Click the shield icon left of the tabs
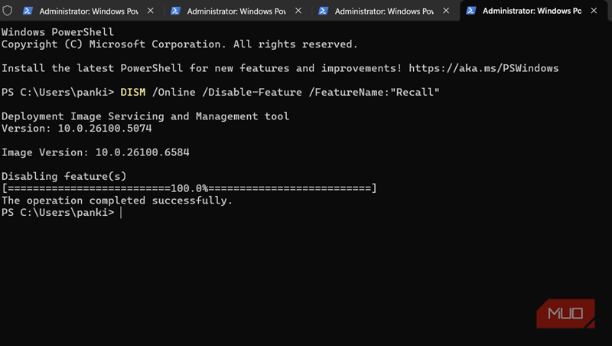Image resolution: width=612 pixels, height=346 pixels. point(7,11)
